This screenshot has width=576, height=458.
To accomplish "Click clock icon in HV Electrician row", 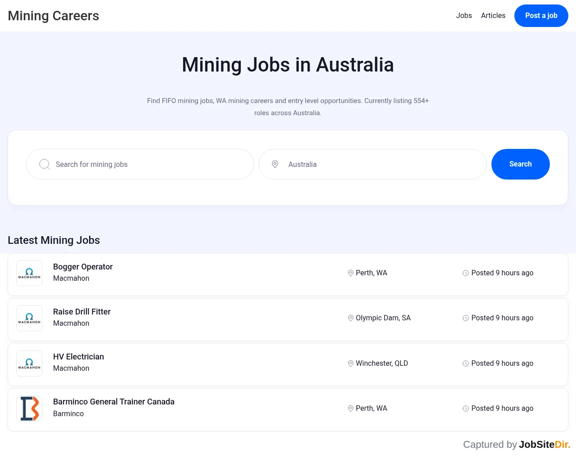I will point(466,364).
